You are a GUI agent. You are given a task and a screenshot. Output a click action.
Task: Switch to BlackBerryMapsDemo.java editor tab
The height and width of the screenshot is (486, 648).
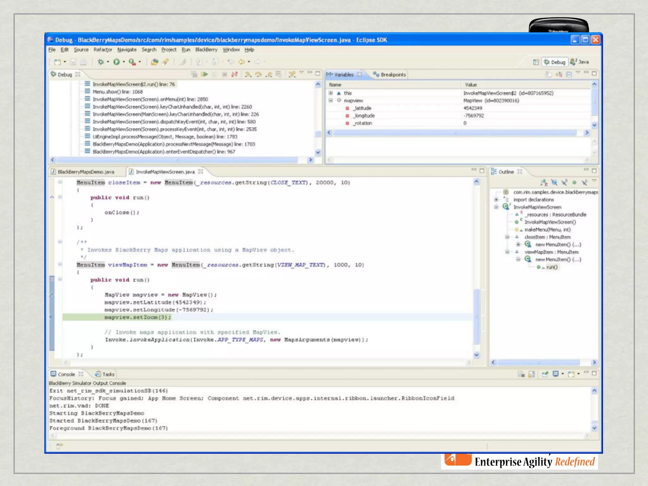(83, 172)
